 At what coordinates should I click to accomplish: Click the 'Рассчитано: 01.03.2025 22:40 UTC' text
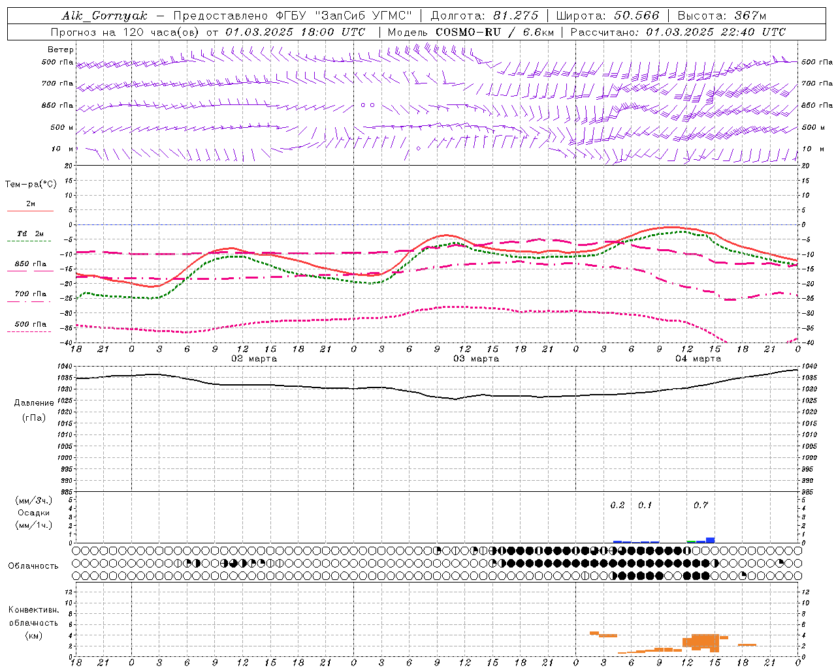pyautogui.click(x=677, y=32)
